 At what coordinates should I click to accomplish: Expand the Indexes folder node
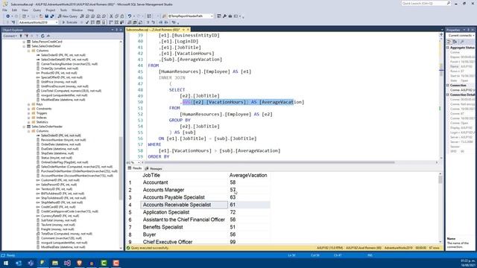28,118
